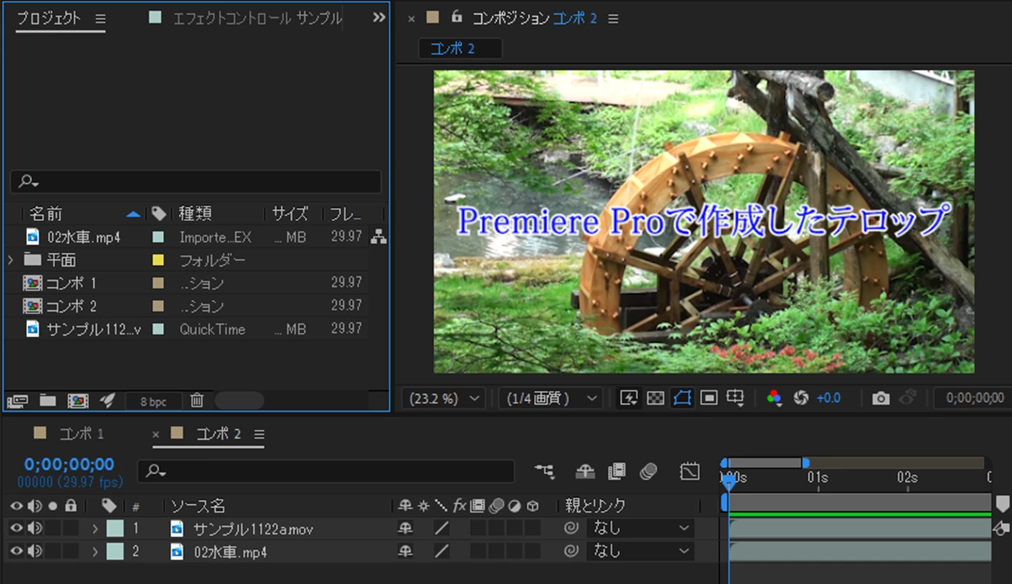Click the parent pick whip for サンプル1122a.mov
The image size is (1012, 584).
(x=570, y=529)
